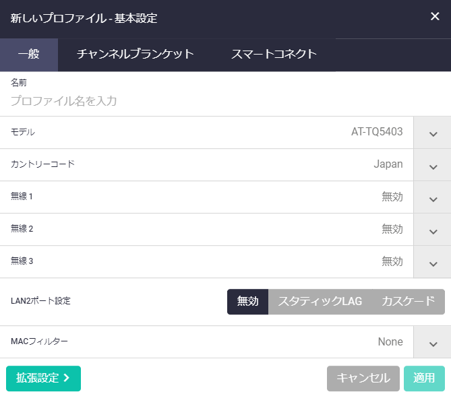Switch to the スマートコネクト tab
This screenshot has height=396, width=451.
click(274, 55)
